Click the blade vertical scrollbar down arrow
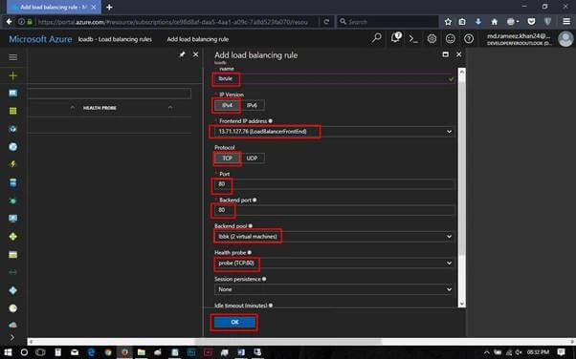This screenshot has width=576, height=359. pos(462,304)
